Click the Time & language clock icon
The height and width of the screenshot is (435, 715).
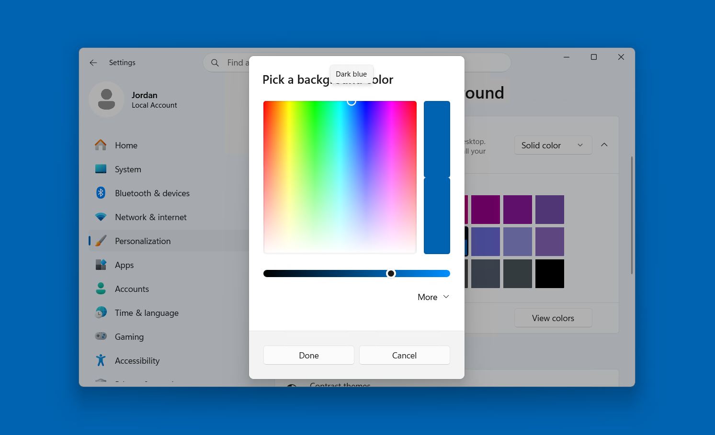(101, 312)
